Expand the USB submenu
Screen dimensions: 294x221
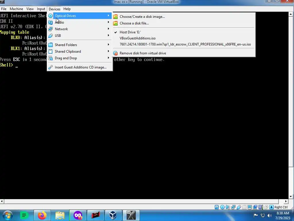pos(80,35)
